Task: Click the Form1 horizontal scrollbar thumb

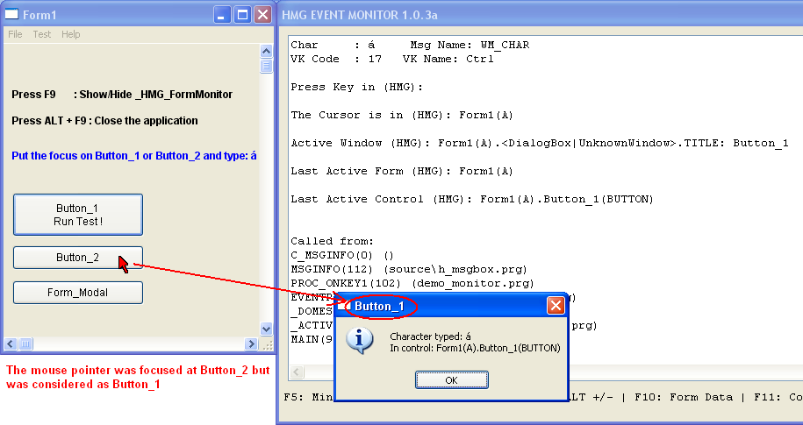Action: pos(25,344)
